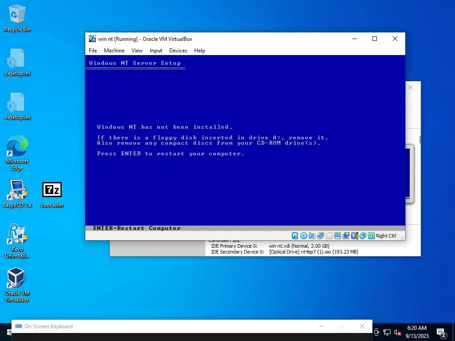The image size is (455, 341).
Task: Click the recording indicator in VirtualBox status bar
Action: click(x=346, y=236)
